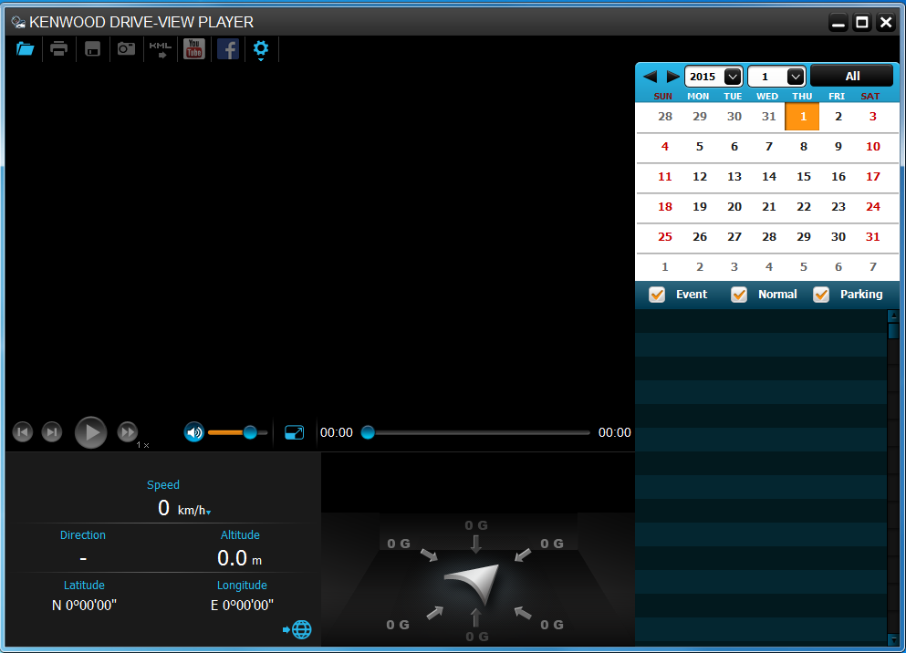906x653 pixels.
Task: Mute the volume speaker icon
Action: click(194, 432)
